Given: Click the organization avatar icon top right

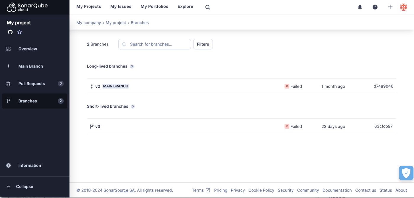Looking at the screenshot, I should pos(403,7).
